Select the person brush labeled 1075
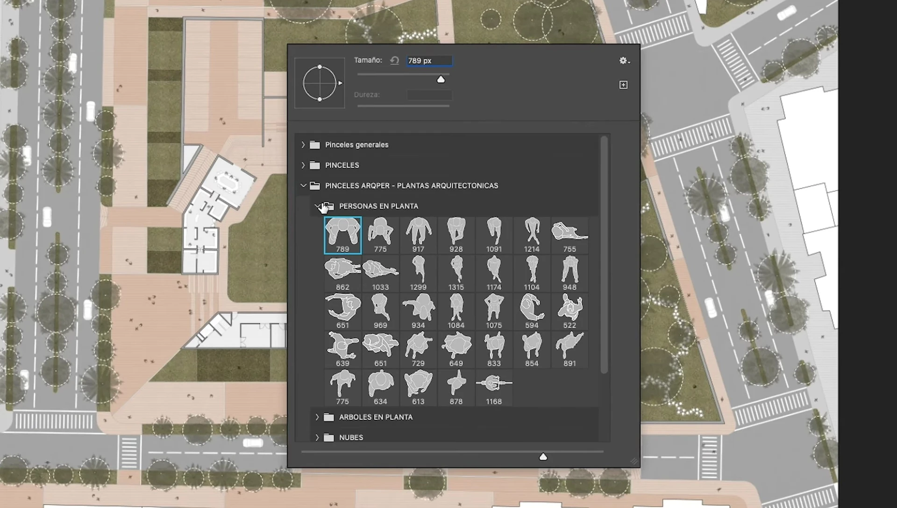897x508 pixels. (494, 311)
